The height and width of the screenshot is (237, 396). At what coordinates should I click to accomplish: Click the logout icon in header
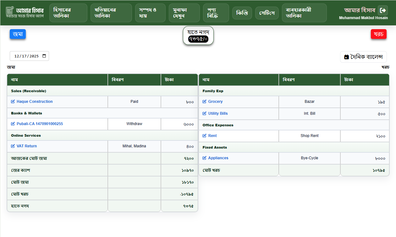pyautogui.click(x=382, y=10)
